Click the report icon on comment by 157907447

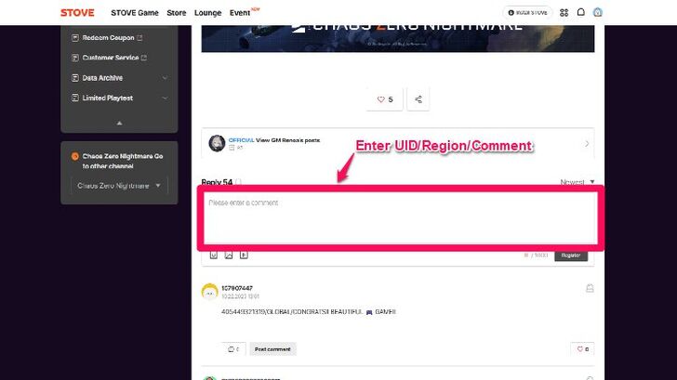click(x=590, y=289)
